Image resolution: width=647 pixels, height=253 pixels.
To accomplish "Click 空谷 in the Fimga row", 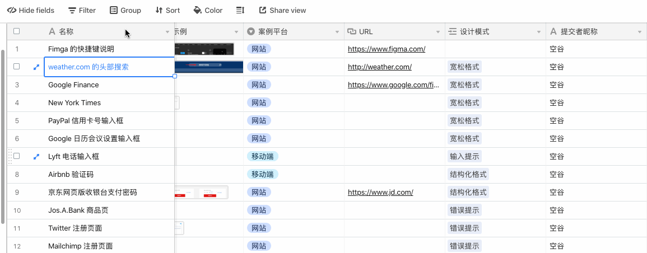I will pos(557,49).
